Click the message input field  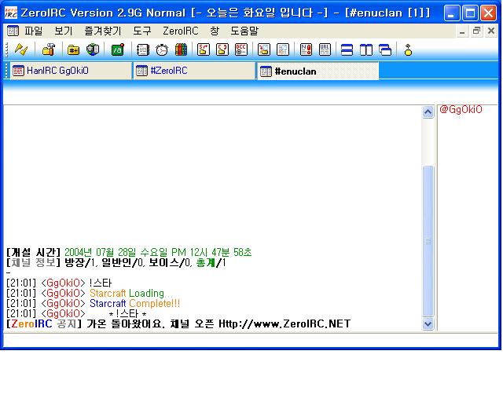250,340
